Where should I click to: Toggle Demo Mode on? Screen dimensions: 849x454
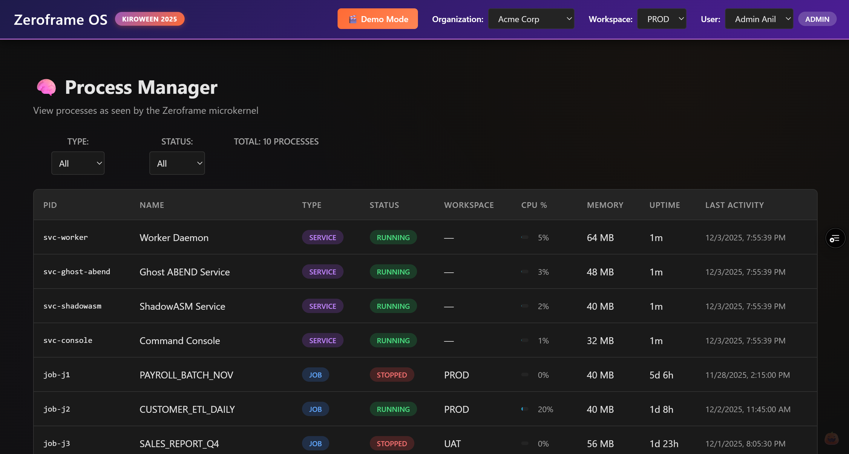[x=384, y=19]
